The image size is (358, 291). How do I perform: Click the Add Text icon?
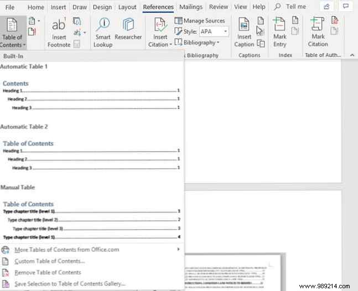(x=34, y=21)
